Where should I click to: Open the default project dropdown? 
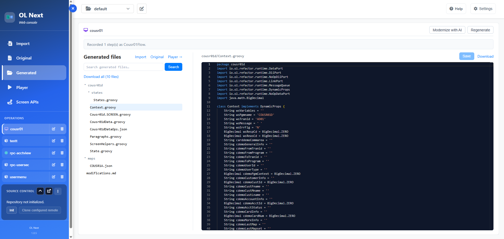pos(108,9)
